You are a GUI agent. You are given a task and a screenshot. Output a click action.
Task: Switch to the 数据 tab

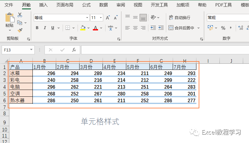point(103,5)
